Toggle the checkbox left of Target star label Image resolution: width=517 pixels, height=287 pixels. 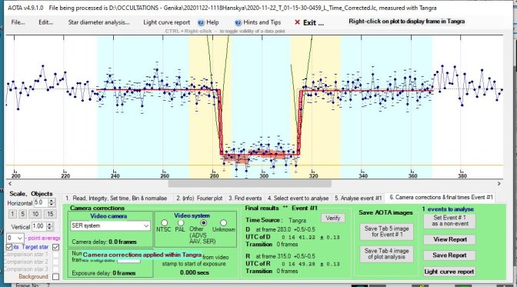(x=9, y=247)
